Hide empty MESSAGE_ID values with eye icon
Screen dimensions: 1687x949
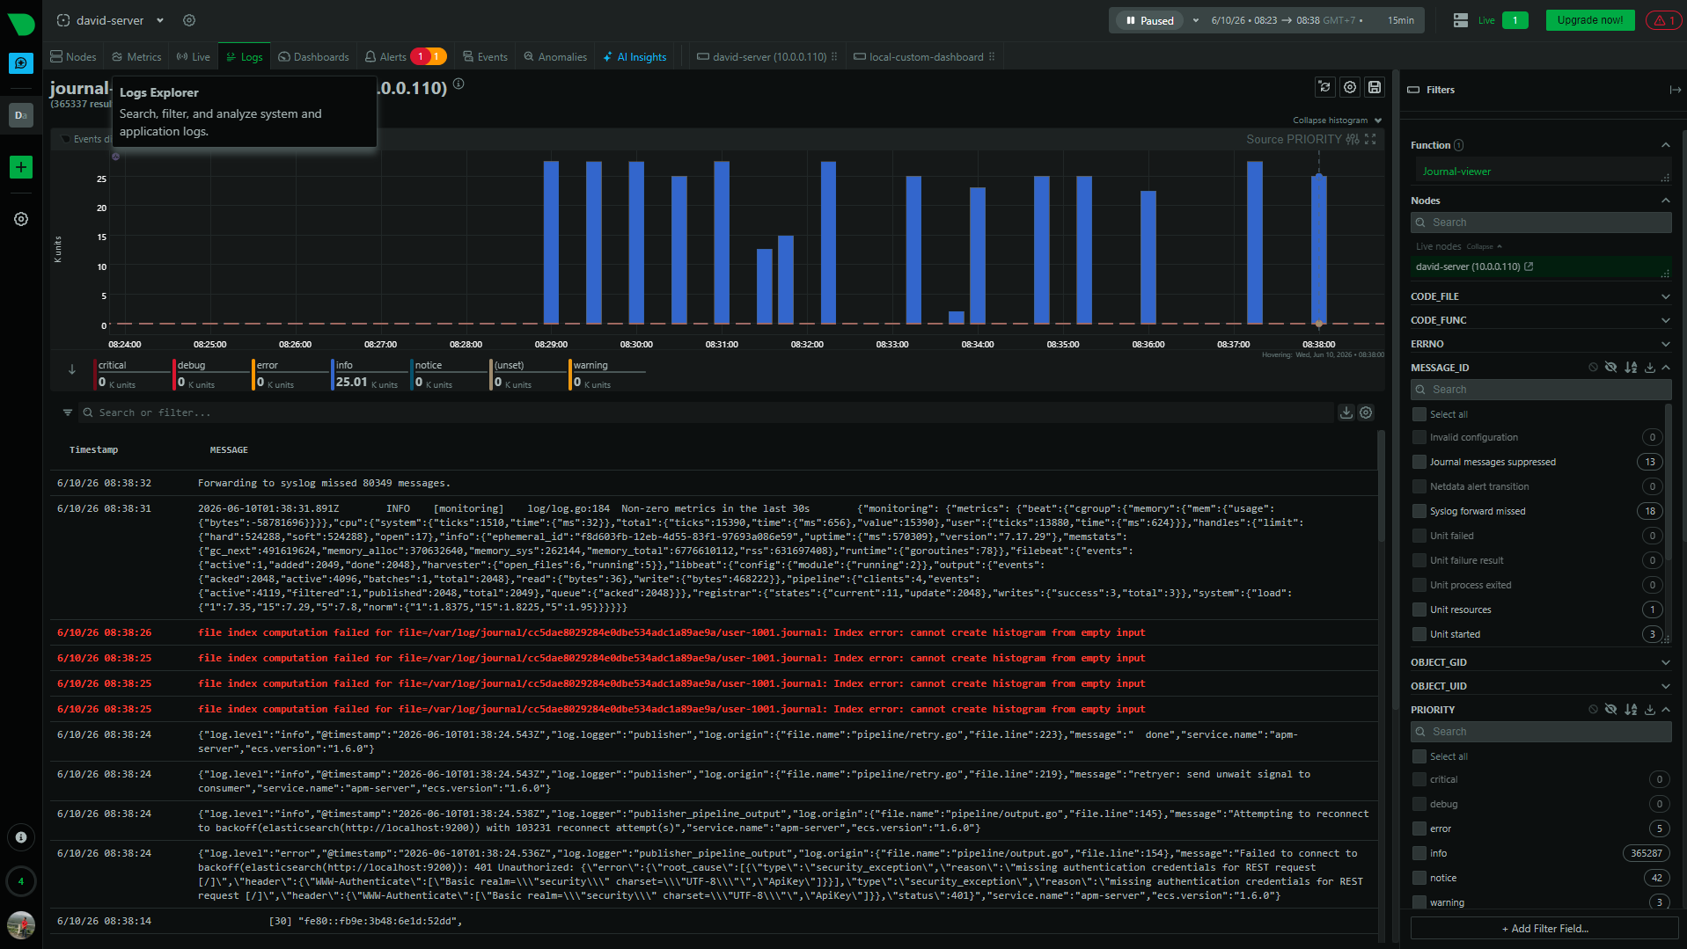(1611, 368)
